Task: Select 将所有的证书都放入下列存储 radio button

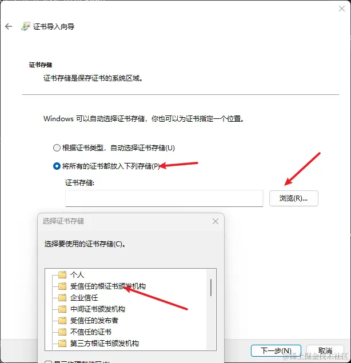Action: pyautogui.click(x=57, y=166)
